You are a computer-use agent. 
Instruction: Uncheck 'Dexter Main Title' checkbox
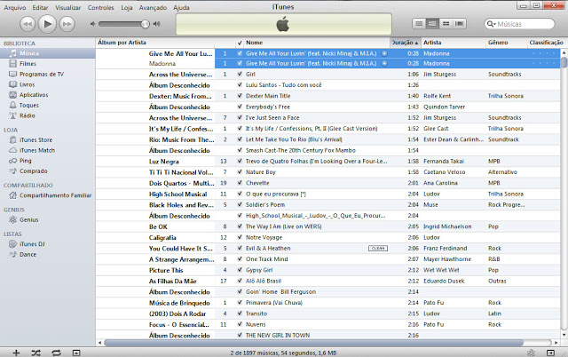(x=240, y=96)
